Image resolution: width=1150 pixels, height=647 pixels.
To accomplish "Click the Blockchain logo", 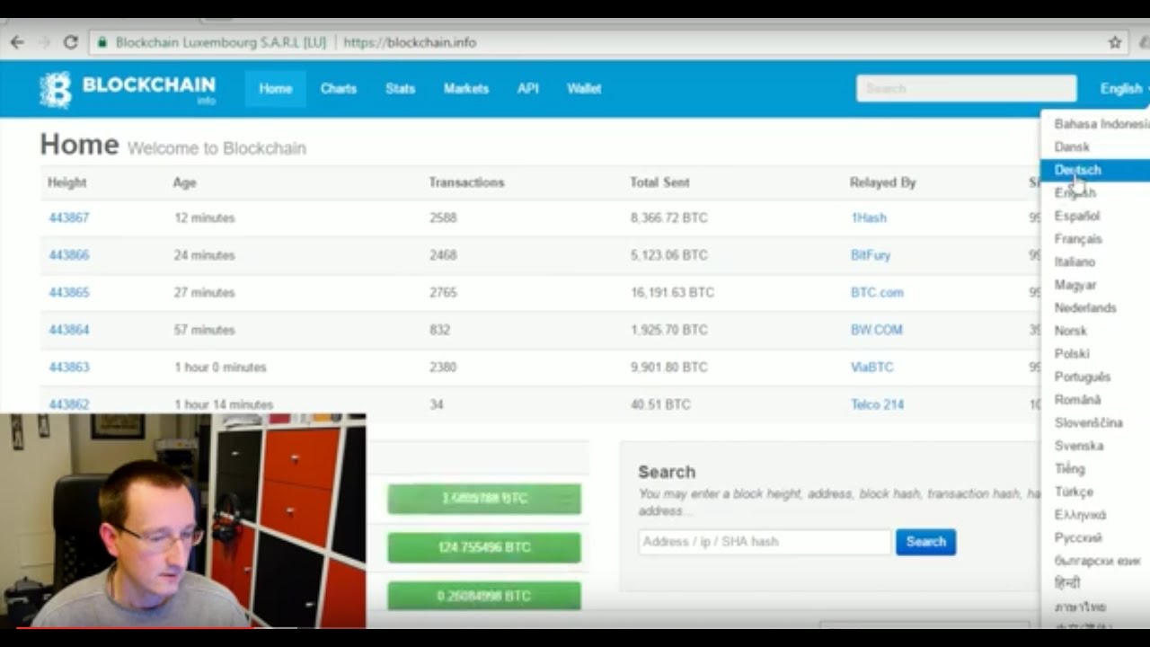I will tap(128, 89).
